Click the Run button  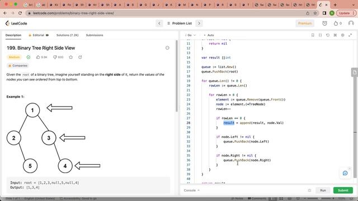coord(323,190)
